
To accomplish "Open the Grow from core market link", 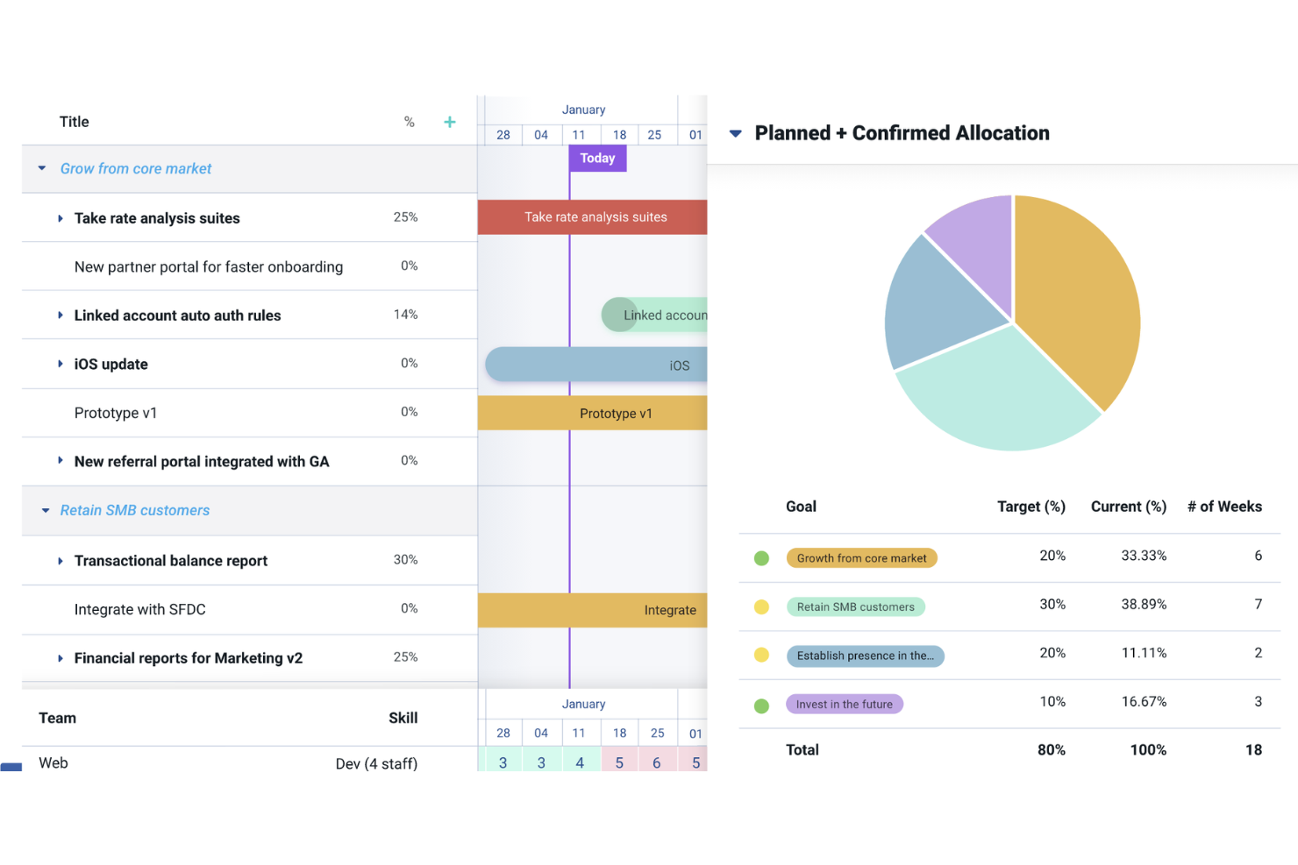I will 136,168.
